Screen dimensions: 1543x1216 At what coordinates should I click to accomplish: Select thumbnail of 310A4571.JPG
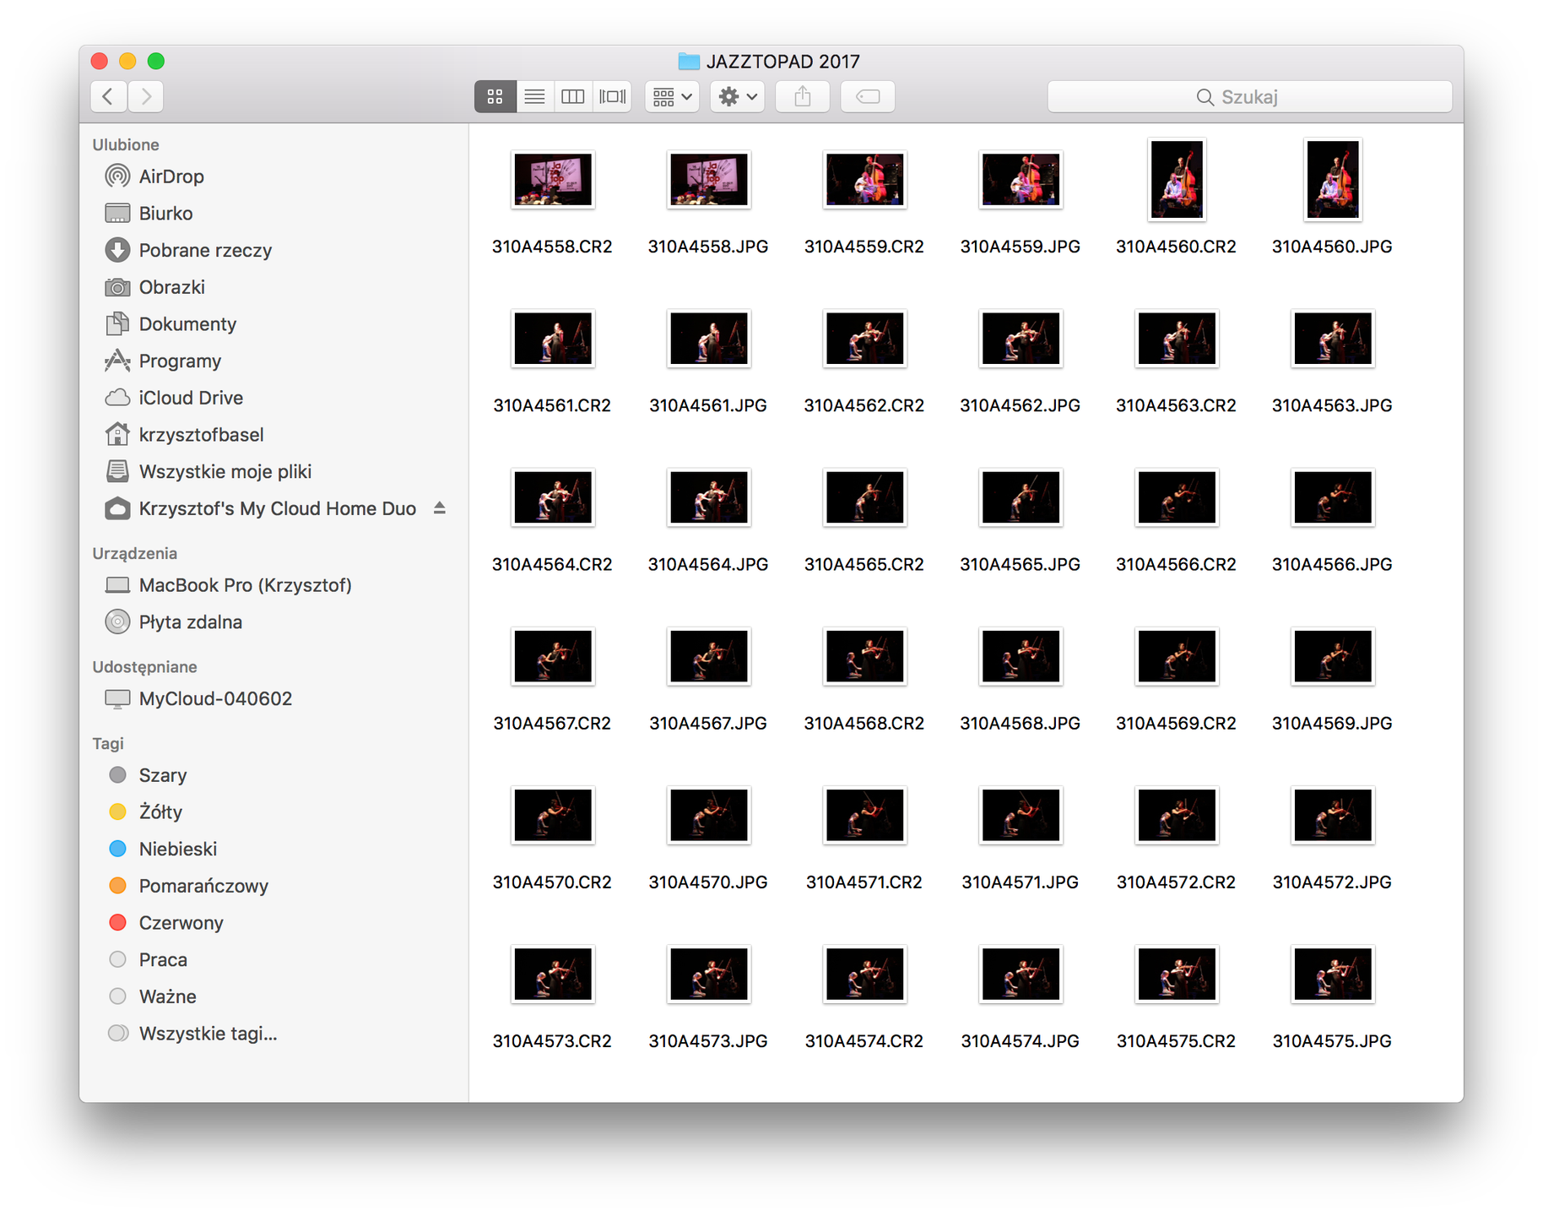(x=1021, y=815)
